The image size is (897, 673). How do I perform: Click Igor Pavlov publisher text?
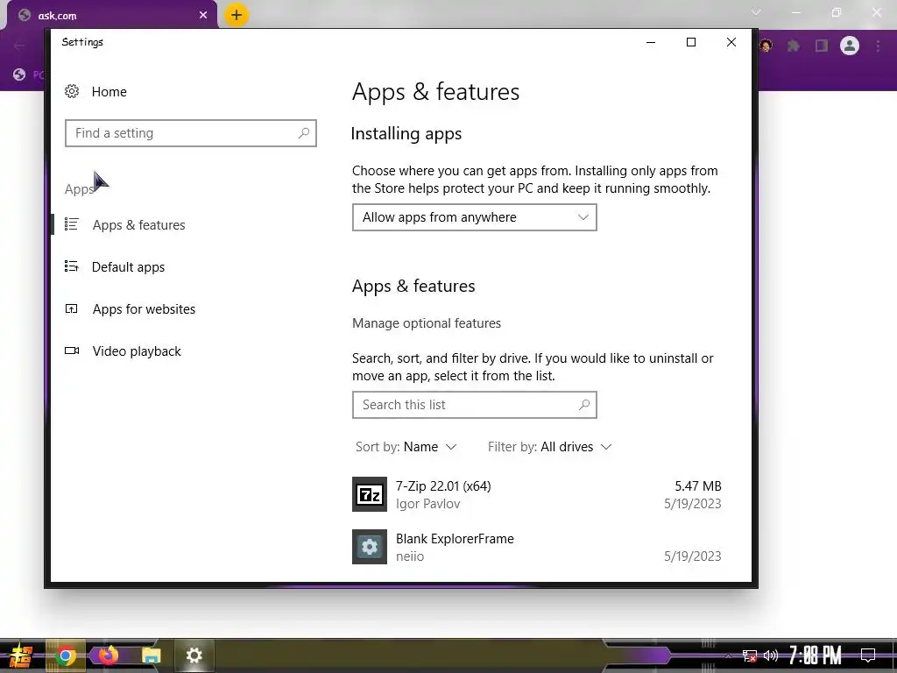coord(427,504)
